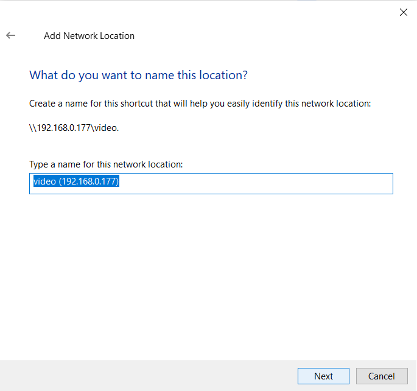Image resolution: width=417 pixels, height=391 pixels.
Task: Click the word 'Location' in the wizard title
Action: [x=117, y=36]
